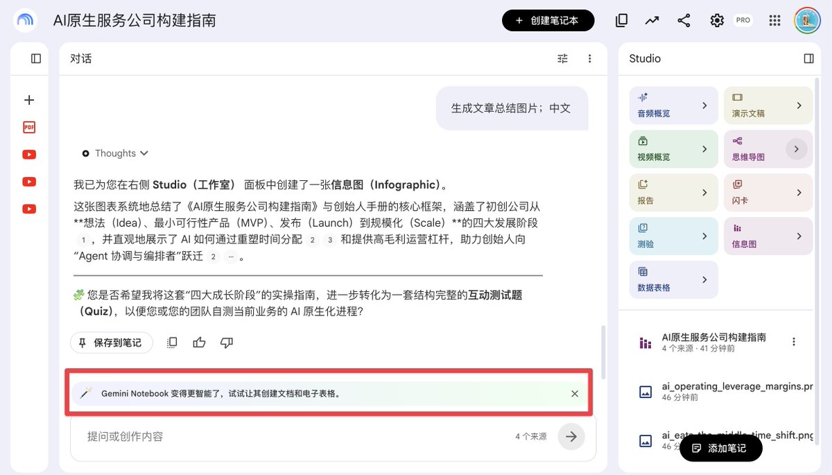Image resolution: width=832 pixels, height=475 pixels.
Task: Expand the Thoughts dropdown
Action: (115, 153)
